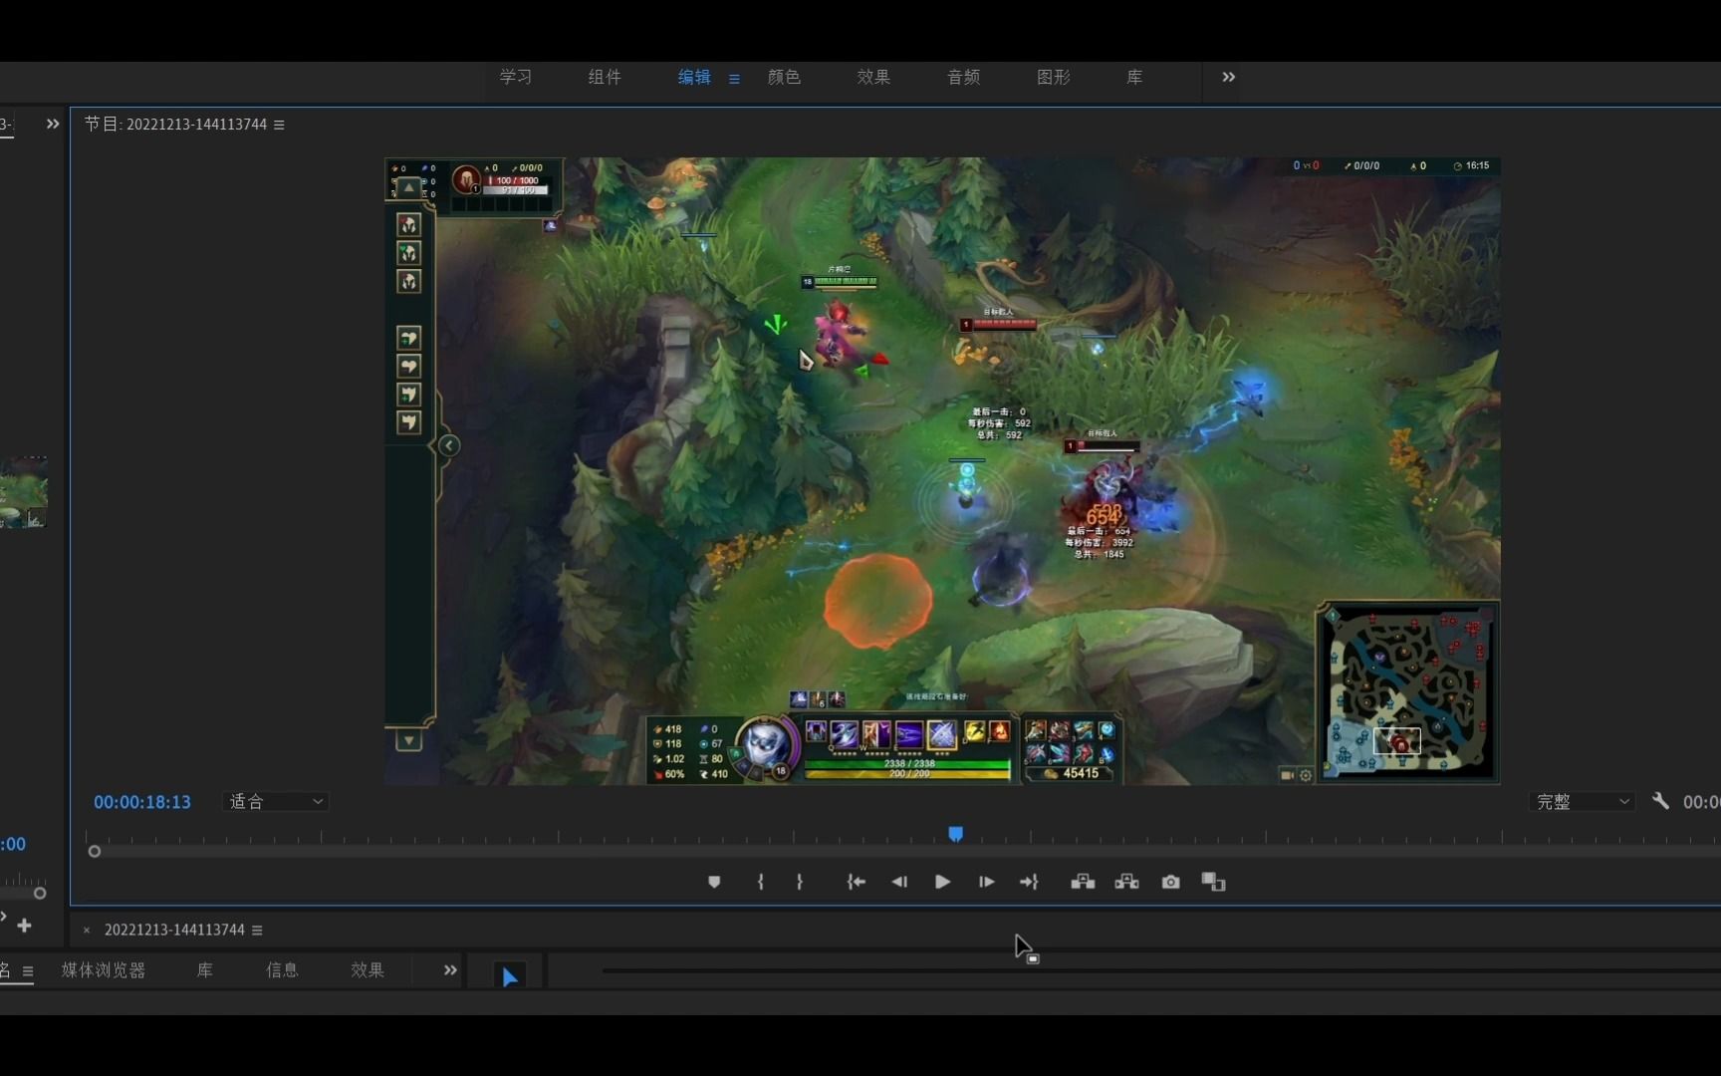The image size is (1721, 1076).
Task: Select the 编辑 workspace tab
Action: click(x=694, y=77)
